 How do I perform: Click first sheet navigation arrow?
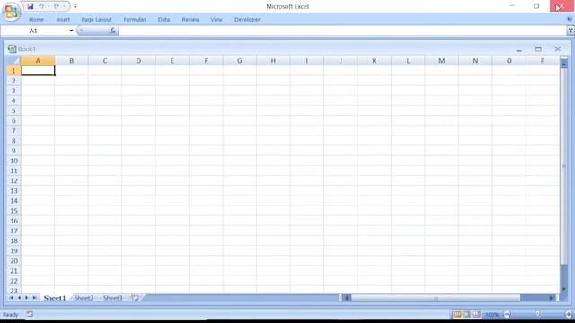[x=11, y=298]
